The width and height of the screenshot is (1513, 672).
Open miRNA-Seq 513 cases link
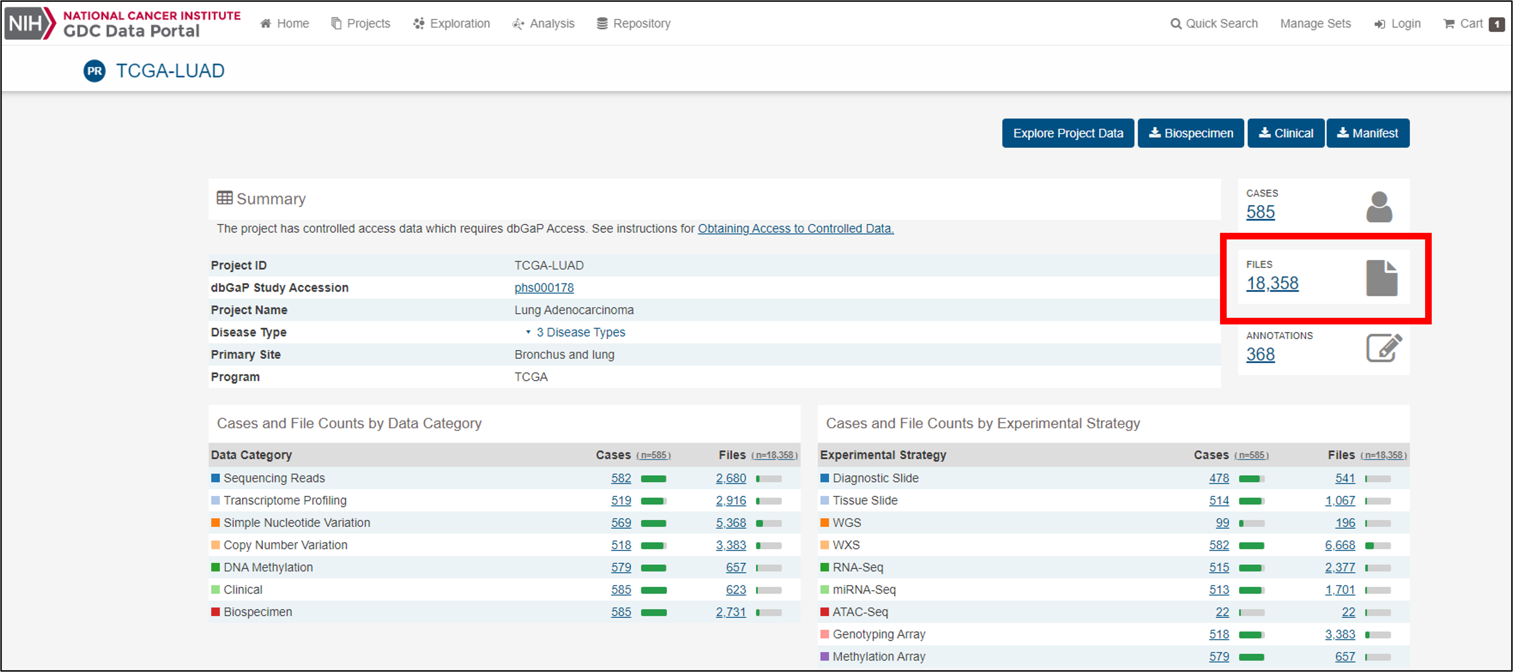pyautogui.click(x=1219, y=590)
